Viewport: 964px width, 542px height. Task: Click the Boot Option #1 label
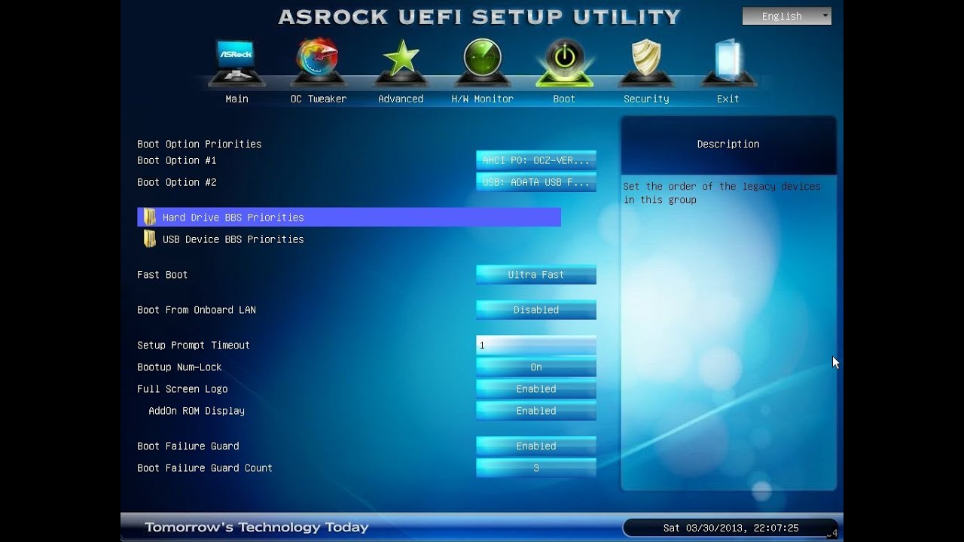pyautogui.click(x=177, y=160)
